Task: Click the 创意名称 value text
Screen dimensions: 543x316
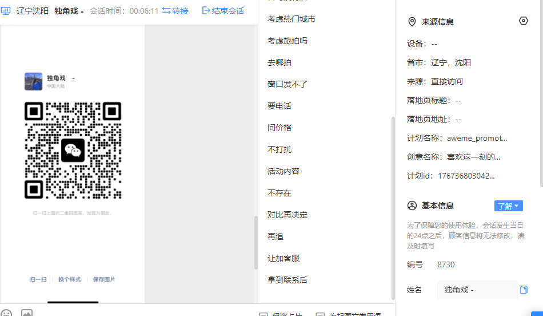Action: [x=473, y=157]
